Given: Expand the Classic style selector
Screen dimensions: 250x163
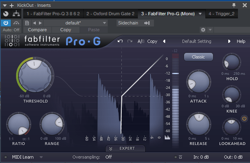Looking at the screenshot, I should pos(198,57).
